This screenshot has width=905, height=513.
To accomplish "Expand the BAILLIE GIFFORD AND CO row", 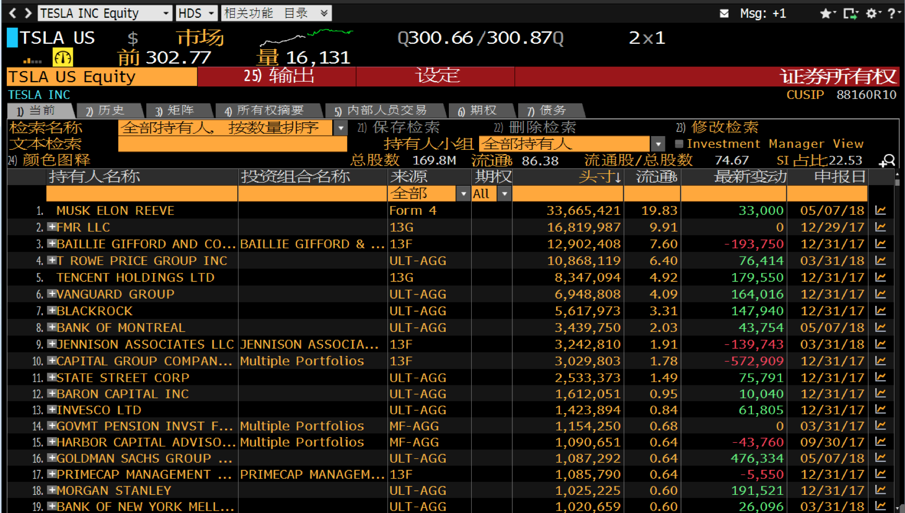I will tap(52, 243).
